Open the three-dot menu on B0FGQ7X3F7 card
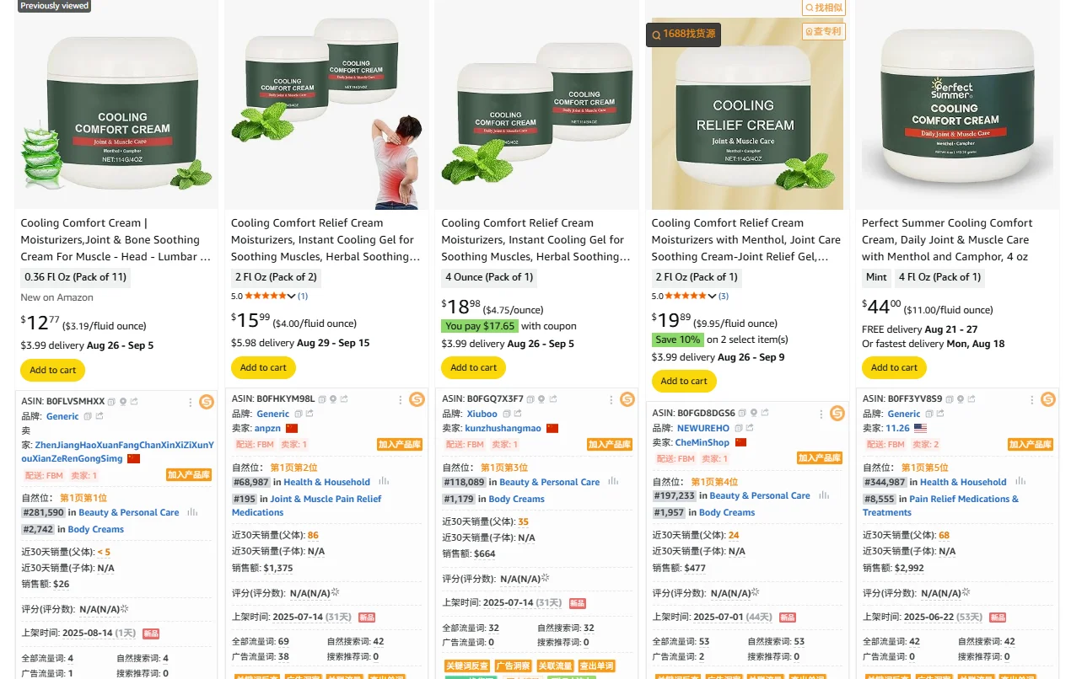The width and height of the screenshot is (1071, 679). pyautogui.click(x=611, y=399)
